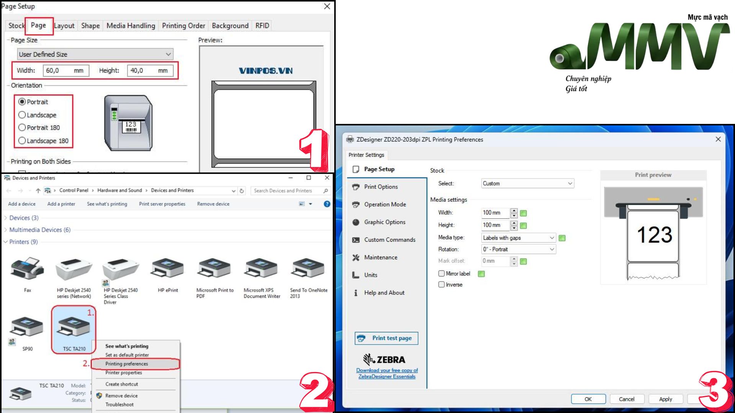
Task: Open the Rotation dropdown
Action: 518,249
